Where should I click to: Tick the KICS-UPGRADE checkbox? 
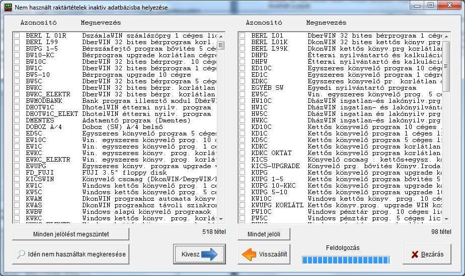[x=243, y=166]
